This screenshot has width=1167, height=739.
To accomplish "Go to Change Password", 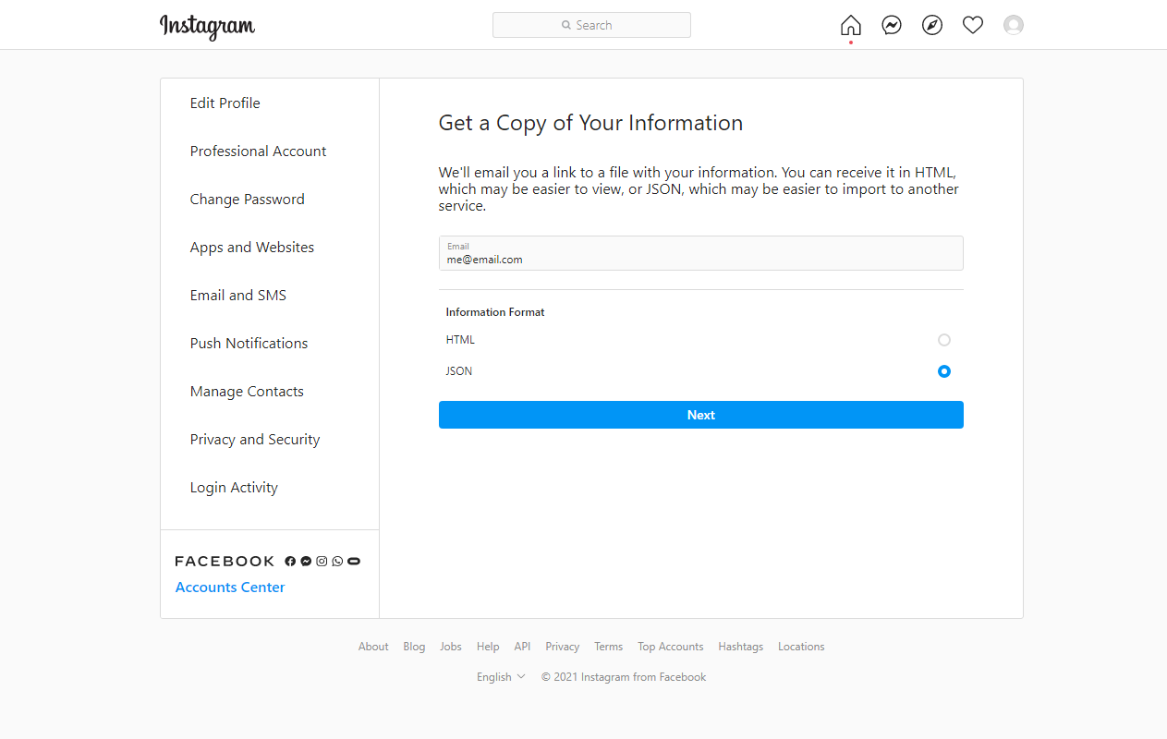I will pos(248,199).
